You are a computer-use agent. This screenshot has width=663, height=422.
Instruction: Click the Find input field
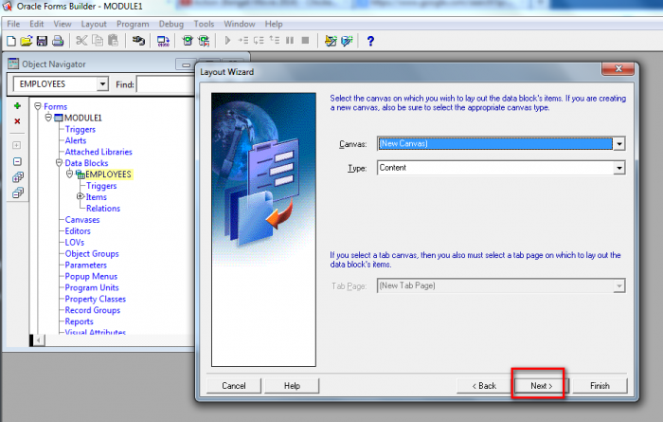click(166, 84)
